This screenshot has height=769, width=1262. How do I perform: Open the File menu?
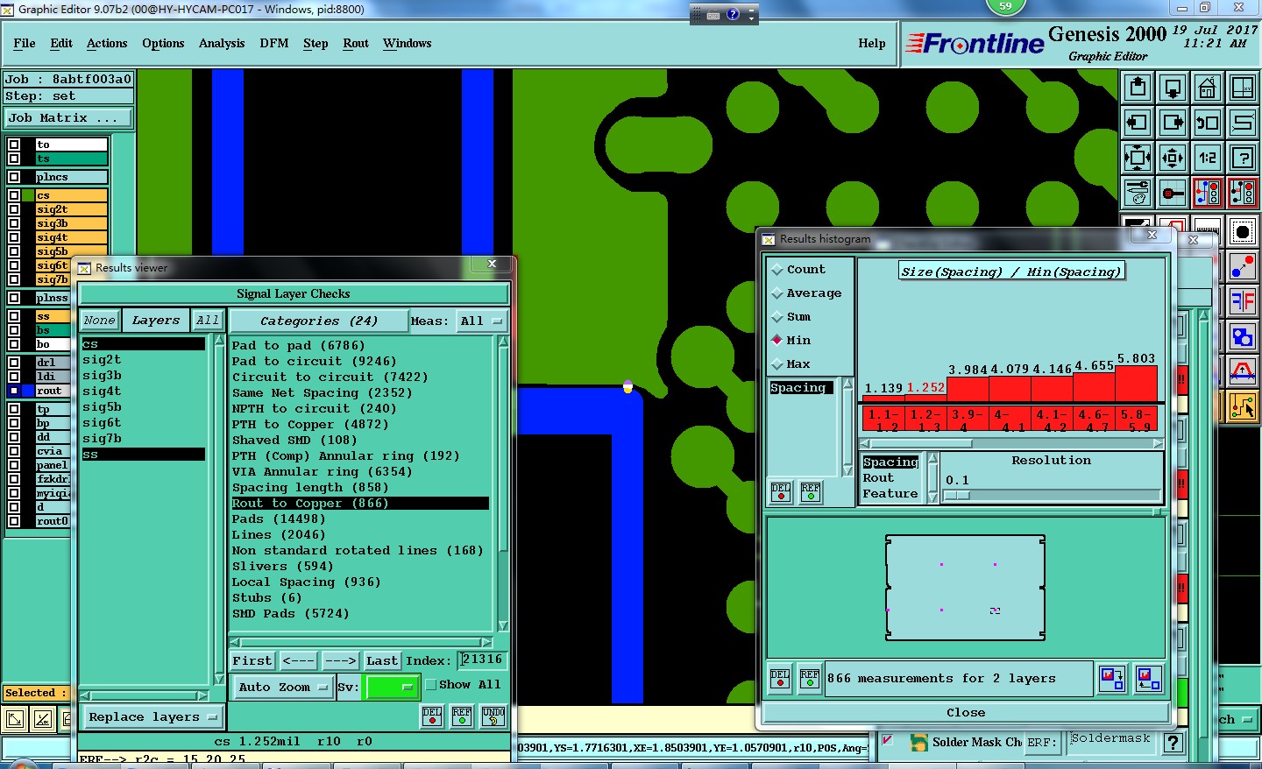25,43
